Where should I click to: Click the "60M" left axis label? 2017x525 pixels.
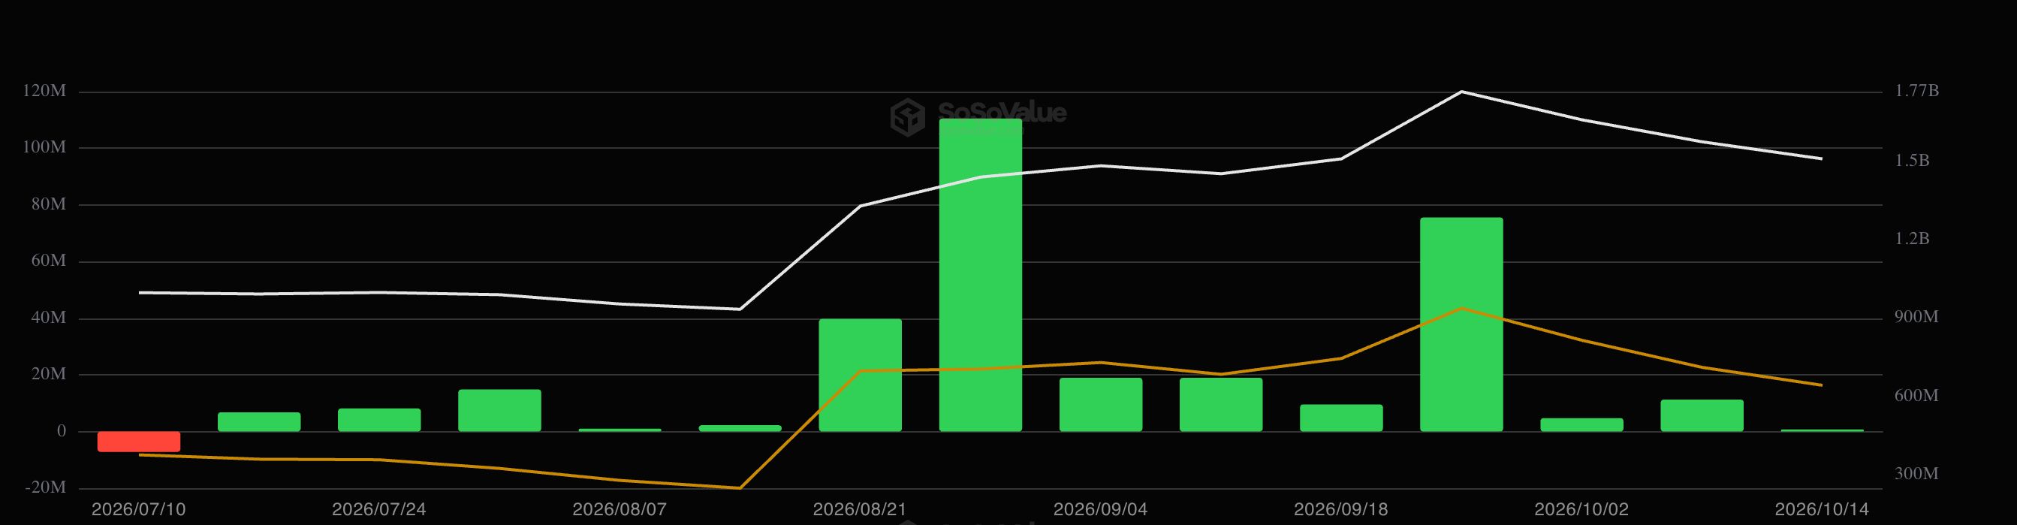pos(49,261)
